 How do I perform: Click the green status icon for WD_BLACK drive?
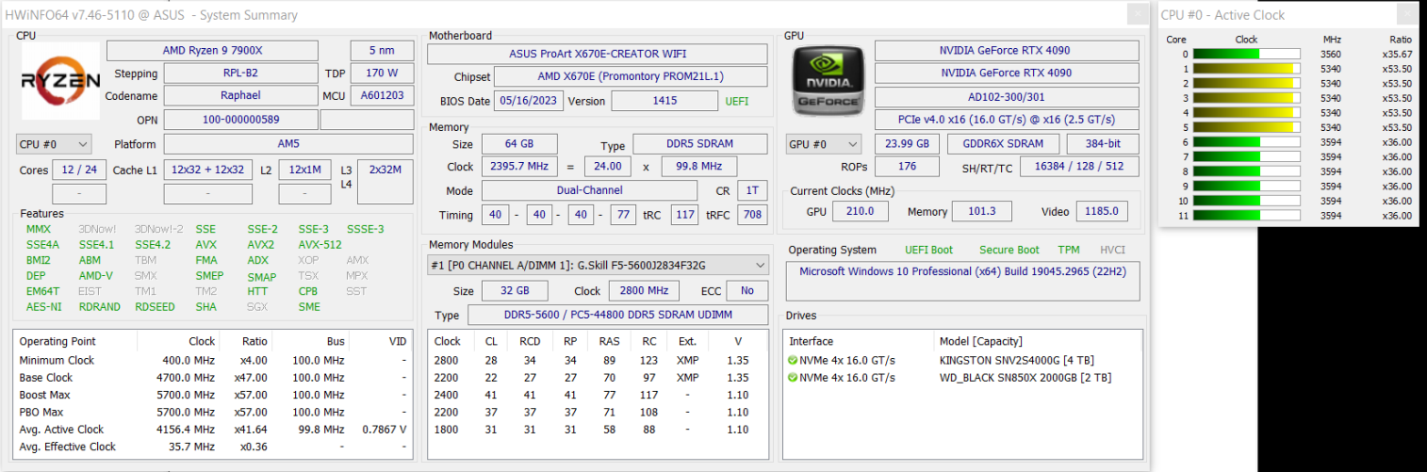click(793, 378)
